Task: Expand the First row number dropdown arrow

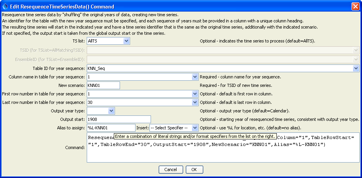Action: point(195,94)
